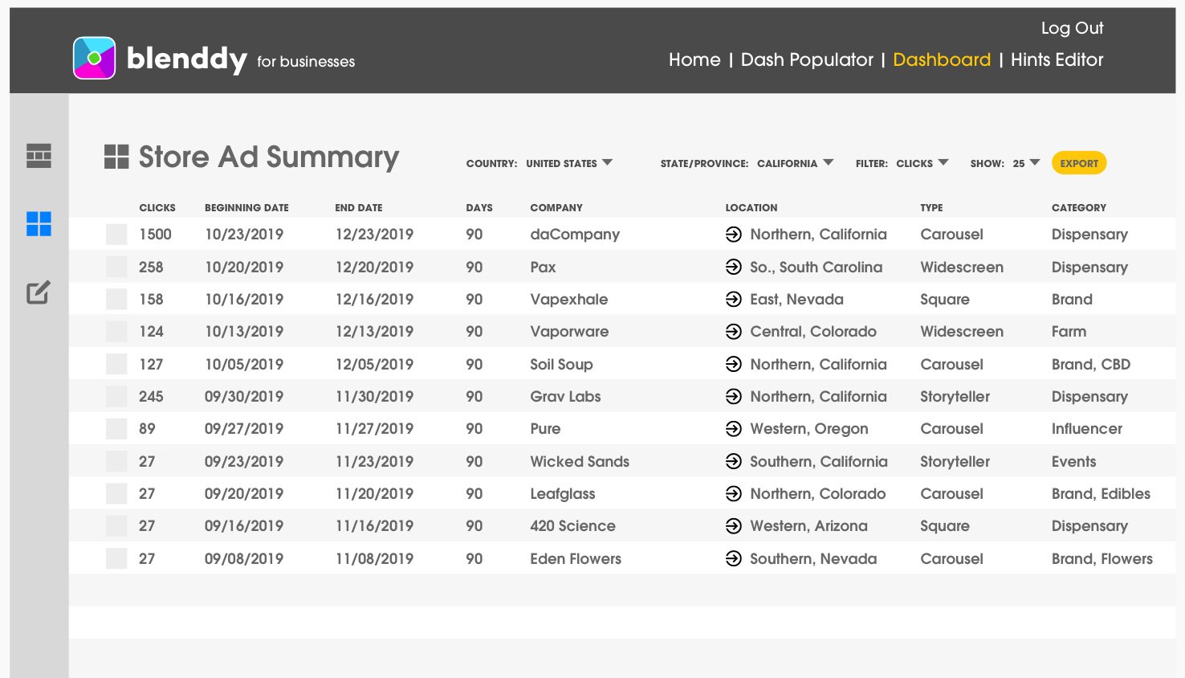Go to Home in top navigation
This screenshot has height=678, width=1185.
(694, 59)
